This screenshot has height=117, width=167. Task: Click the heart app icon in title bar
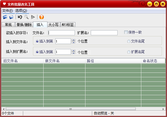click(x=4, y=4)
